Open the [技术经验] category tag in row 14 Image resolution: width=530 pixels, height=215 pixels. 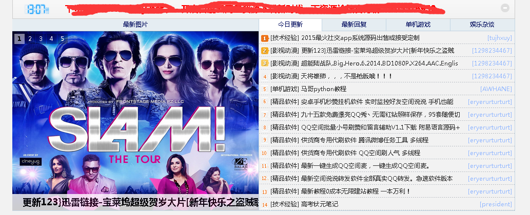pos(285,204)
